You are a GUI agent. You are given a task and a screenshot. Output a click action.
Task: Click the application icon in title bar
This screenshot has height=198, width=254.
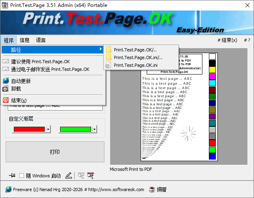pos(5,5)
